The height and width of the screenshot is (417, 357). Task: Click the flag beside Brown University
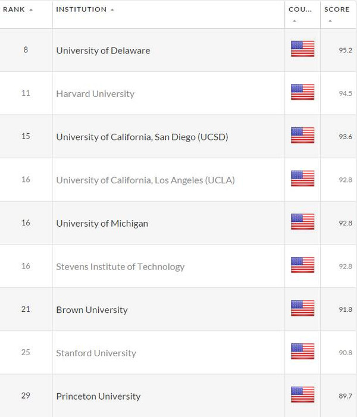pyautogui.click(x=302, y=308)
